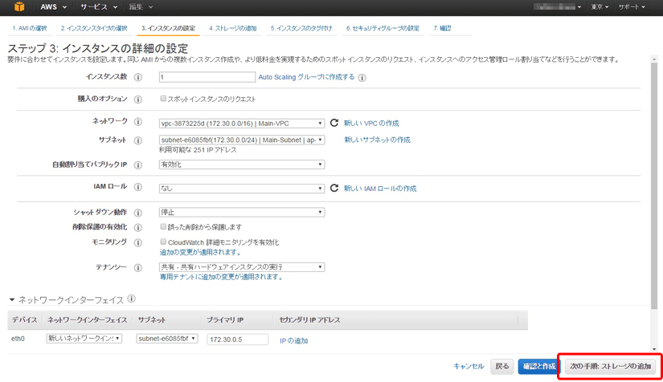Click the refresh icon beside the network dropdown
The width and height of the screenshot is (663, 382).
(x=334, y=124)
